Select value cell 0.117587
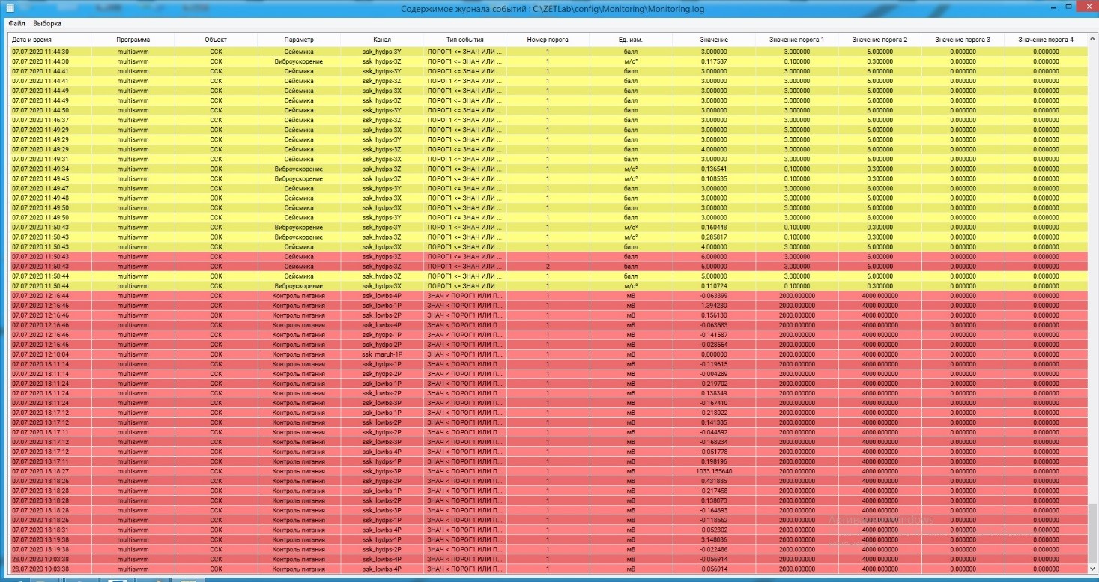 point(714,61)
